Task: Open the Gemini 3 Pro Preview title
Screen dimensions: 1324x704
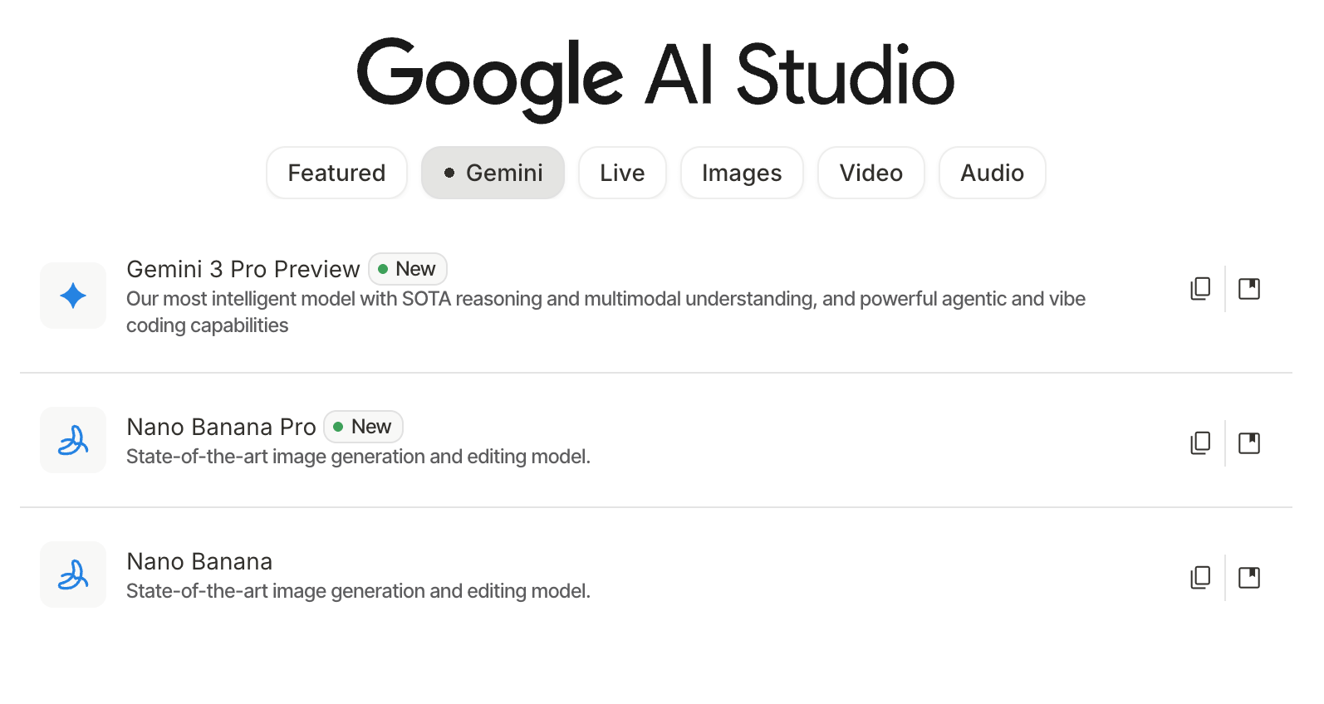Action: coord(243,269)
